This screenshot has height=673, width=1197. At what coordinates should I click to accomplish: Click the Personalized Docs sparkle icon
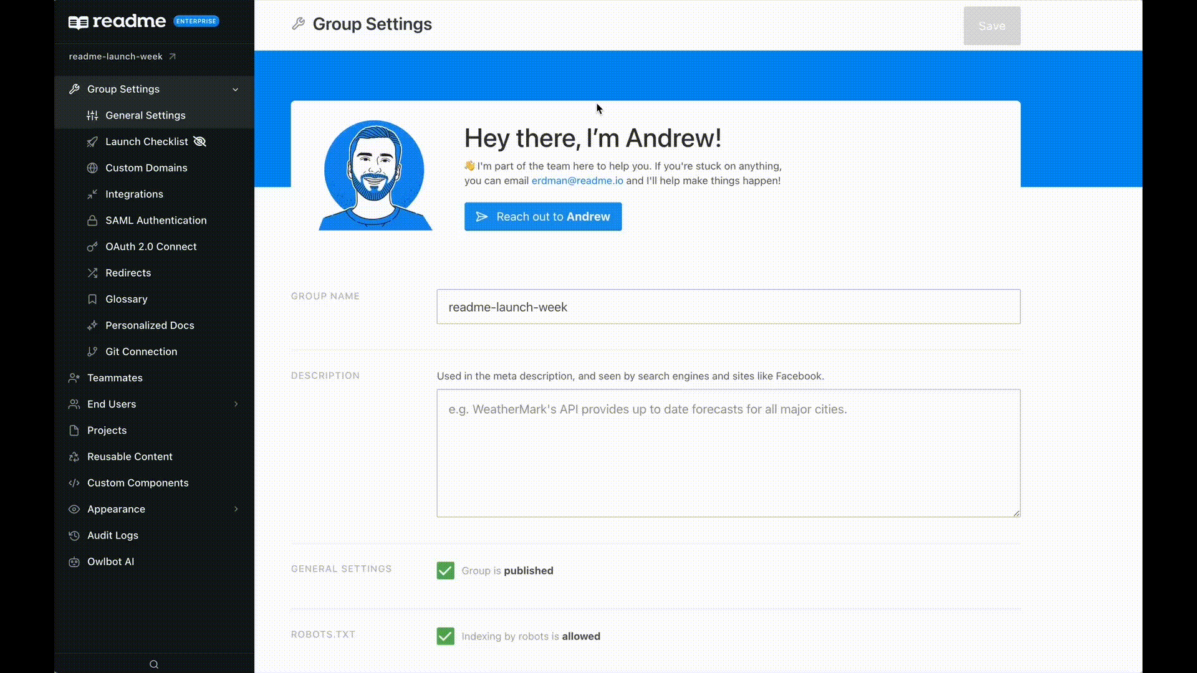92,325
